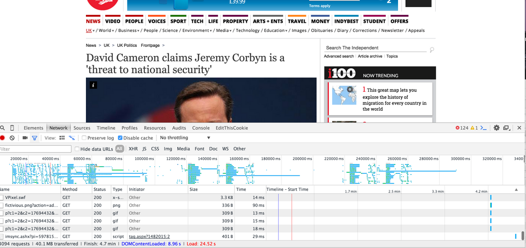Toggle the capture screenshots camera icon
This screenshot has width=526, height=248.
(x=25, y=138)
